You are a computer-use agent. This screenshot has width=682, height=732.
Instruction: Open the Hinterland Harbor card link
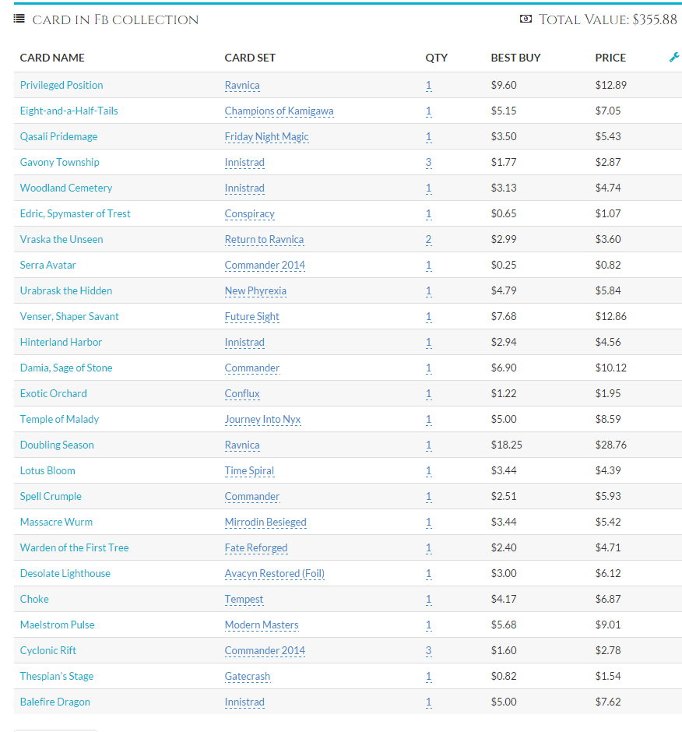click(61, 342)
